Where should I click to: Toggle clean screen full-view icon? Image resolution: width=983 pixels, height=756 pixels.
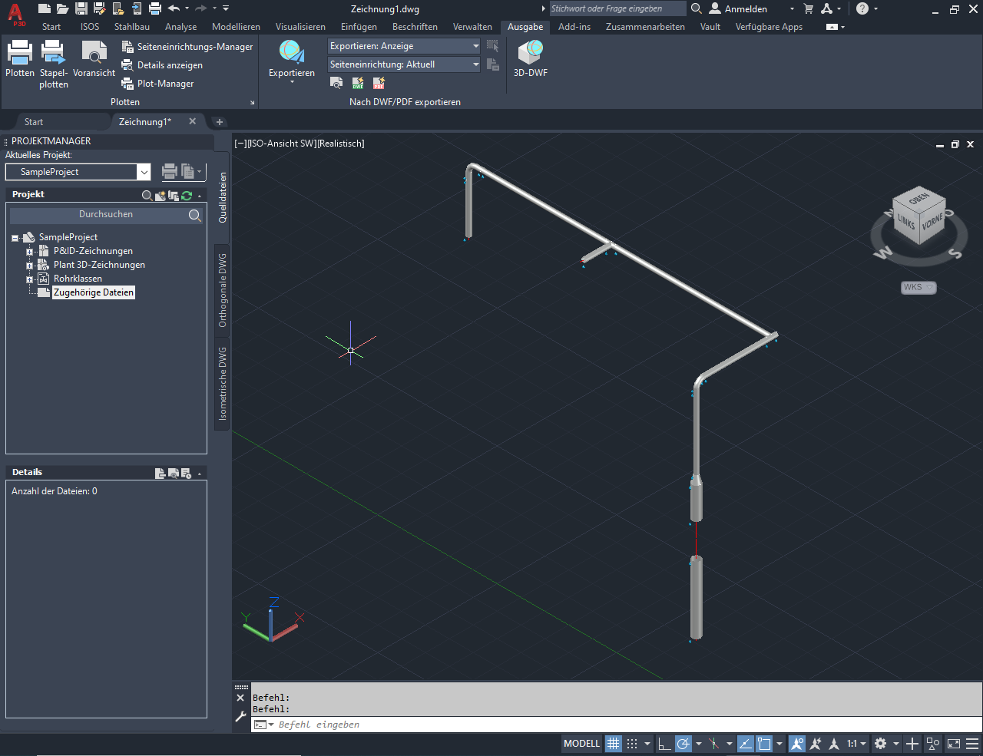tap(953, 744)
